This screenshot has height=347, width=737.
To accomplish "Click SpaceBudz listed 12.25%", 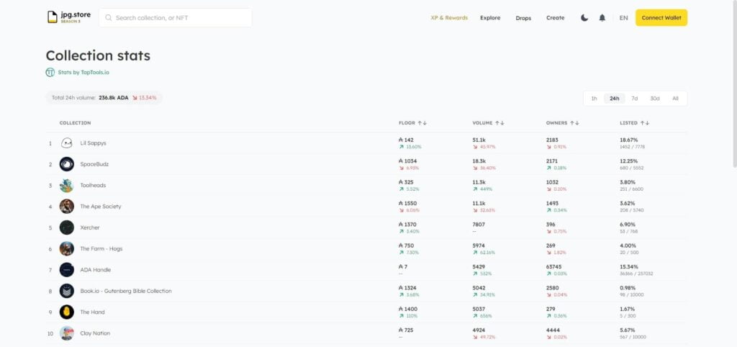I will coord(629,161).
